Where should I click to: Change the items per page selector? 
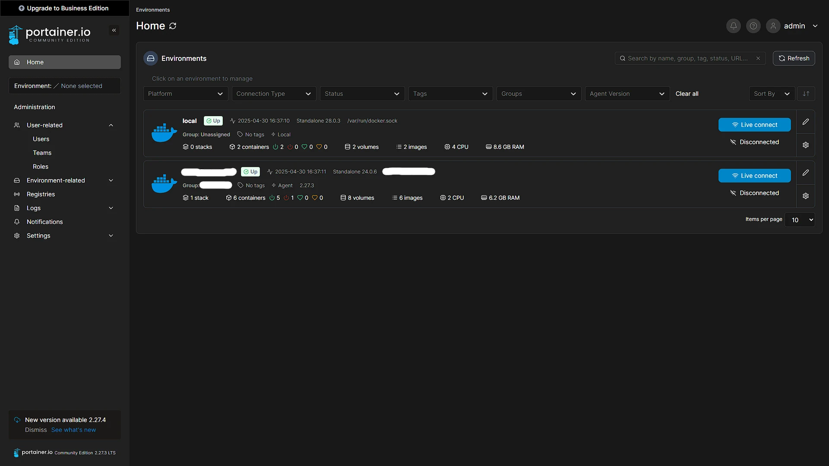pyautogui.click(x=800, y=220)
